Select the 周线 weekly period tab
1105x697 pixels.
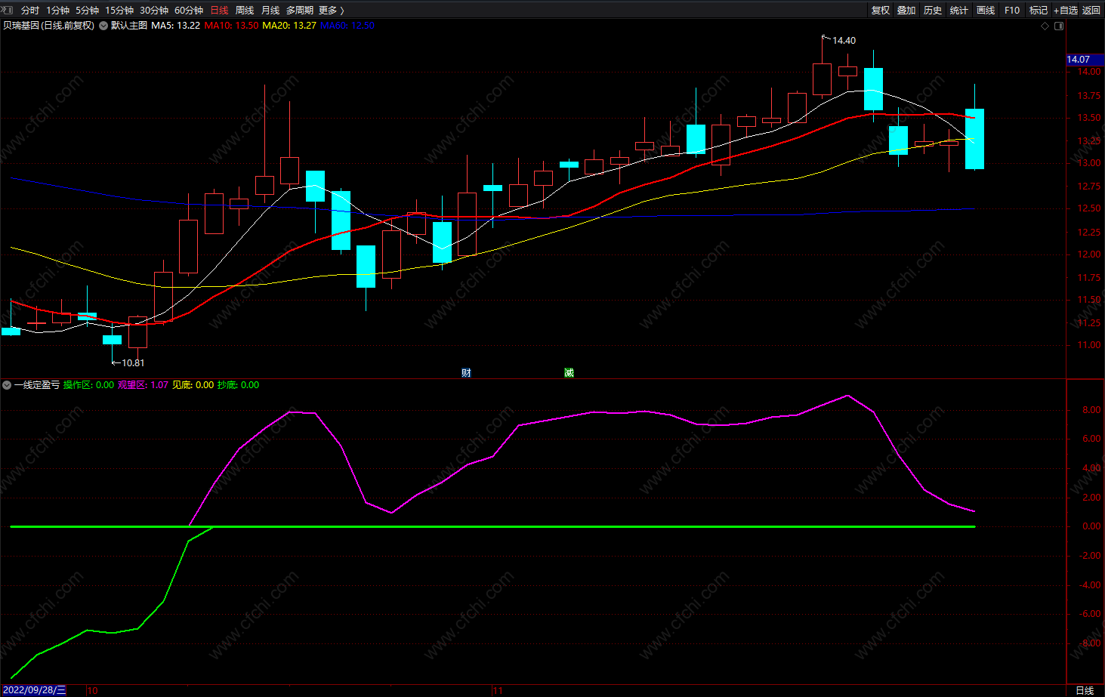(245, 11)
